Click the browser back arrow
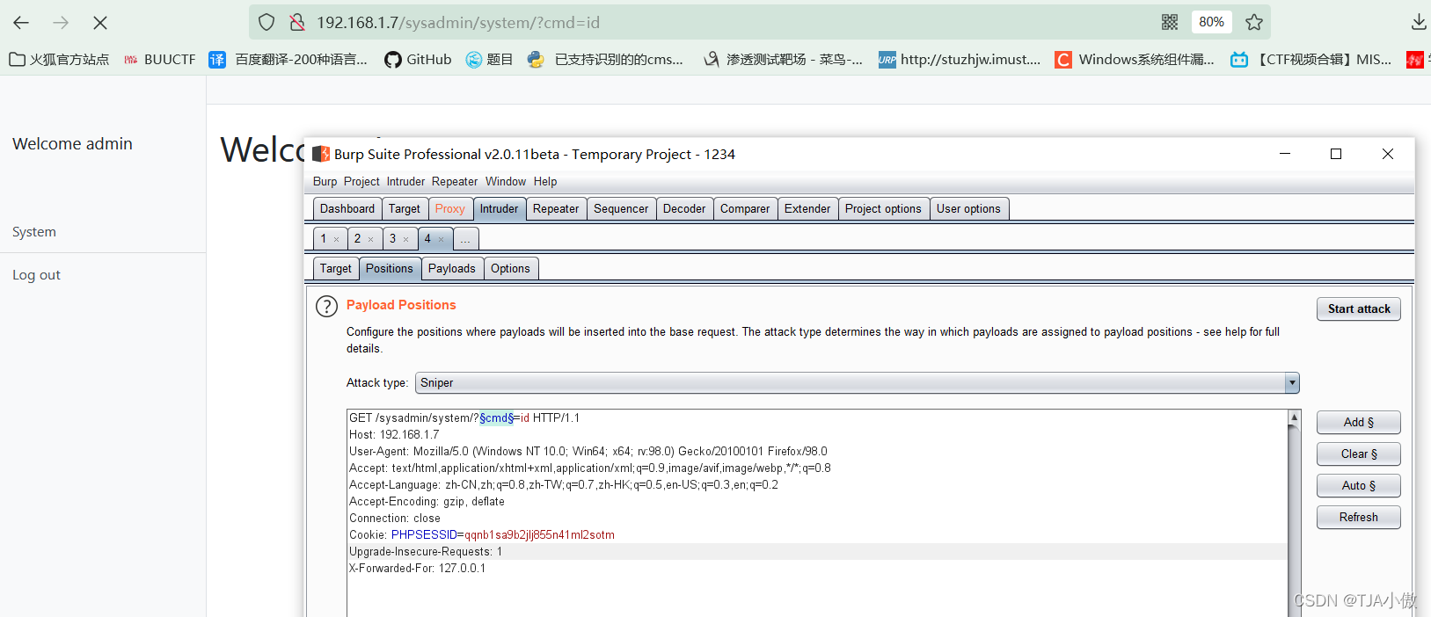This screenshot has height=617, width=1431. tap(21, 23)
